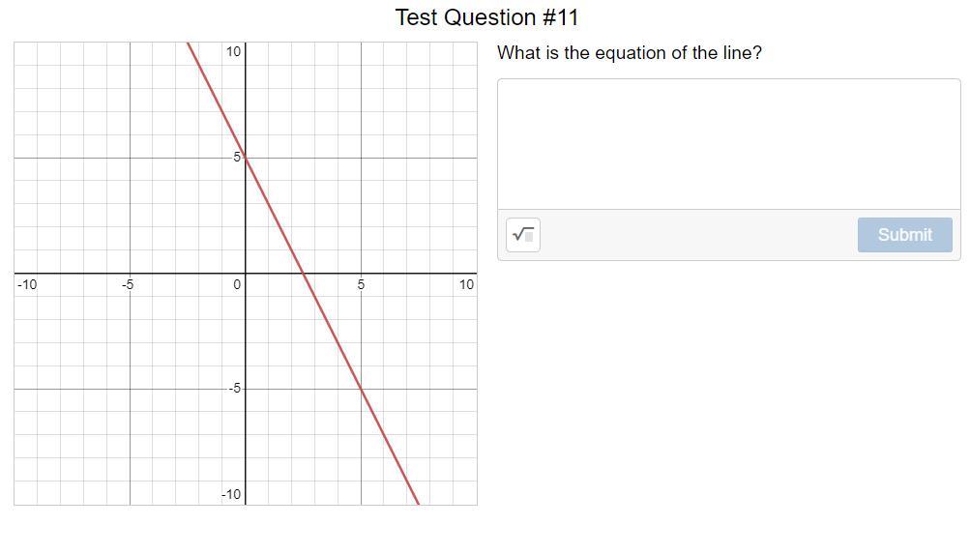This screenshot has width=970, height=555.
Task: Click the graph origin labeled 0
Action: coord(237,284)
